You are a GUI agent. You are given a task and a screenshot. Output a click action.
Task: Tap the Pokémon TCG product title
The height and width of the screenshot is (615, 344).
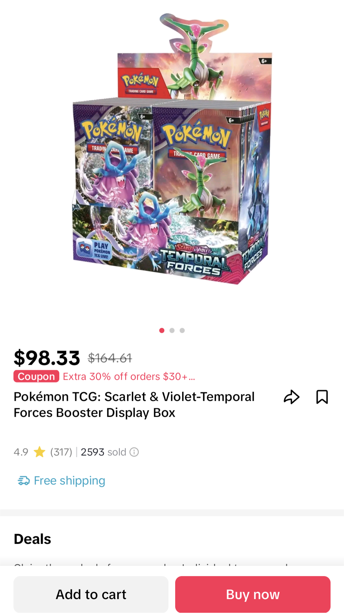(134, 405)
